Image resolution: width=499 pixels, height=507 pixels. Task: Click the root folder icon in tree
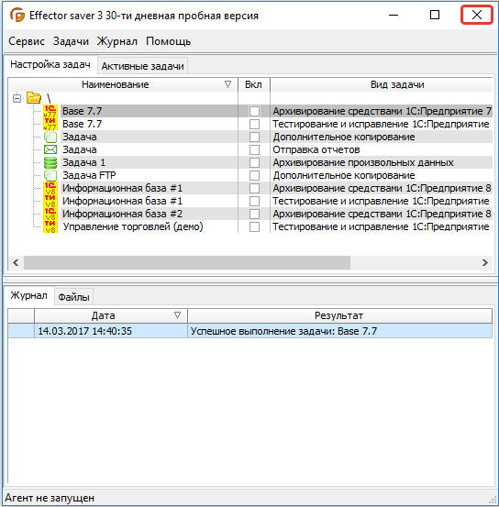pos(34,98)
